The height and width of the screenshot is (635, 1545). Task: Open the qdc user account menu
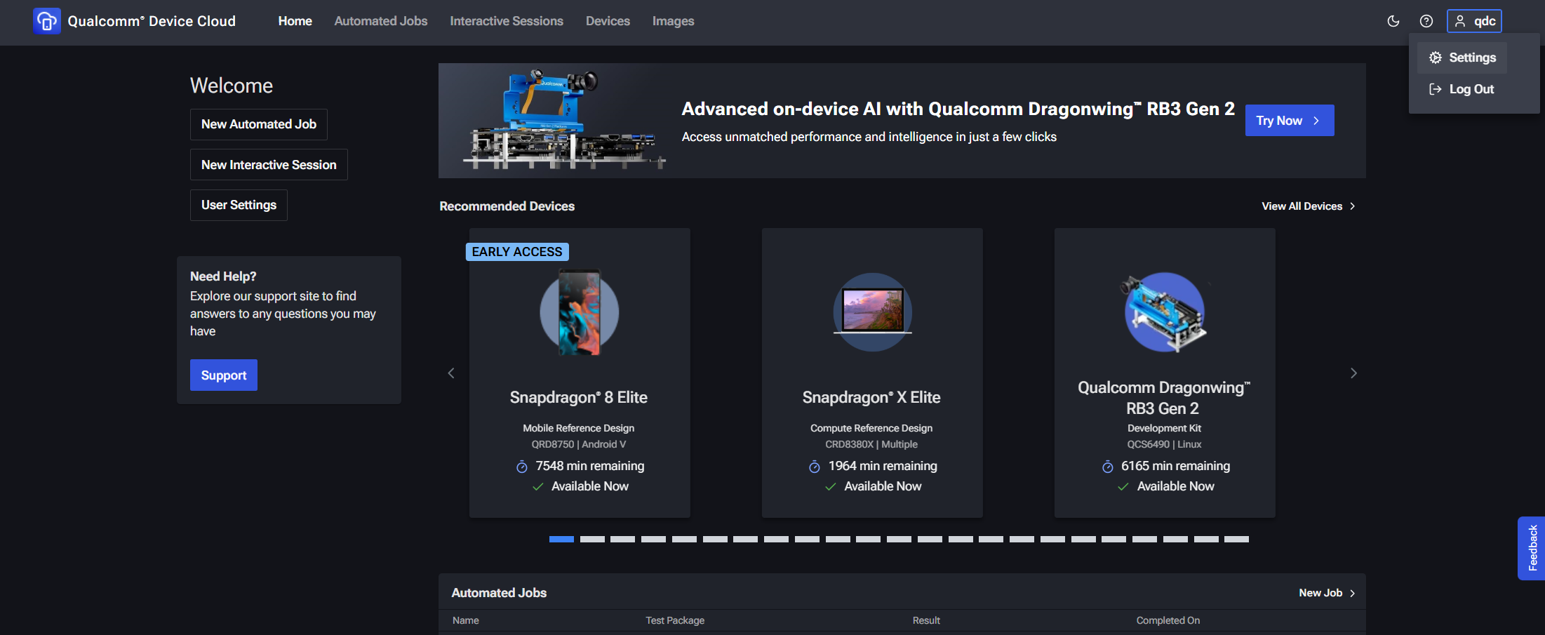coord(1474,21)
